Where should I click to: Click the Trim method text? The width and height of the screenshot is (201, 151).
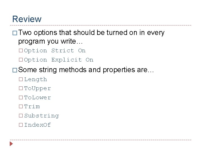(x=32, y=107)
